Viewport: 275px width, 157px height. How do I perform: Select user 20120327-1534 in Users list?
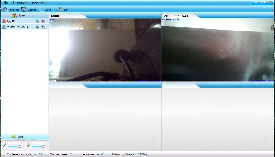(x=18, y=27)
